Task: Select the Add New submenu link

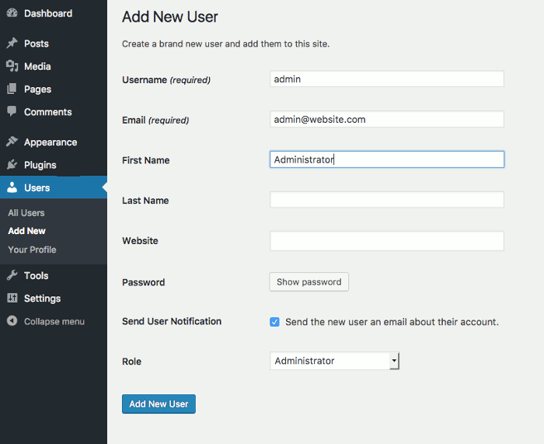Action: pyautogui.click(x=26, y=231)
